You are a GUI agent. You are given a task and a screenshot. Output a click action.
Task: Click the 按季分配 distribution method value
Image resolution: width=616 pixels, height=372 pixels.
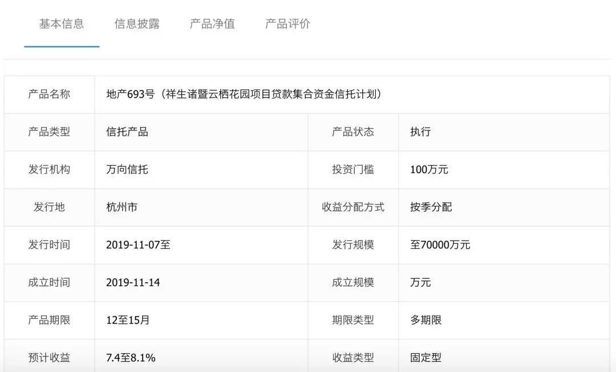pos(431,207)
